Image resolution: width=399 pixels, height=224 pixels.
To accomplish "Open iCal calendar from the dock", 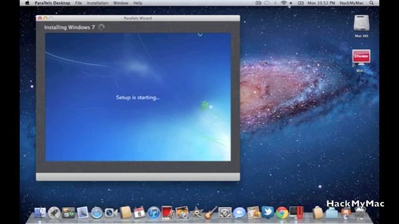I will (139, 212).
